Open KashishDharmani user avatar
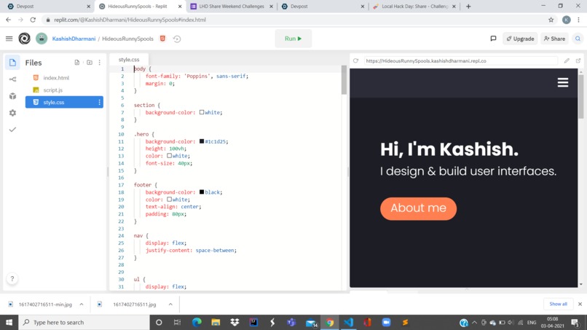The width and height of the screenshot is (587, 330). pos(42,39)
